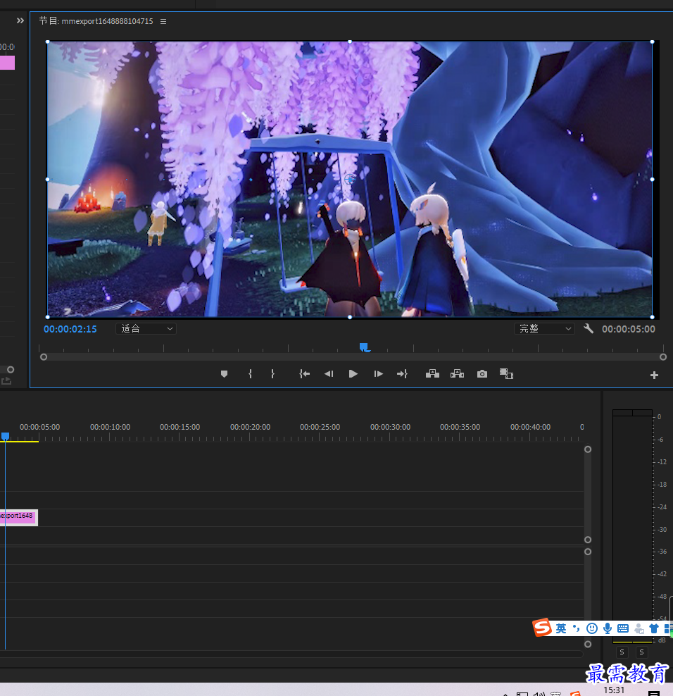Switch Sogou input language 英
This screenshot has width=673, height=696.
click(x=561, y=628)
